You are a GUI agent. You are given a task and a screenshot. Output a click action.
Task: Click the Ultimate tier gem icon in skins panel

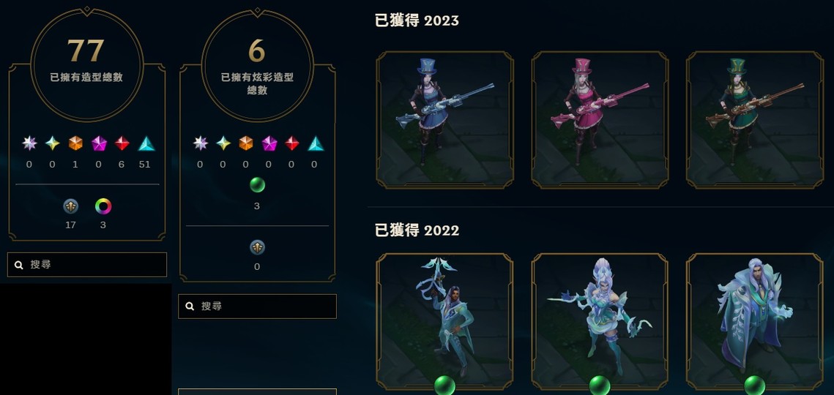tap(29, 143)
